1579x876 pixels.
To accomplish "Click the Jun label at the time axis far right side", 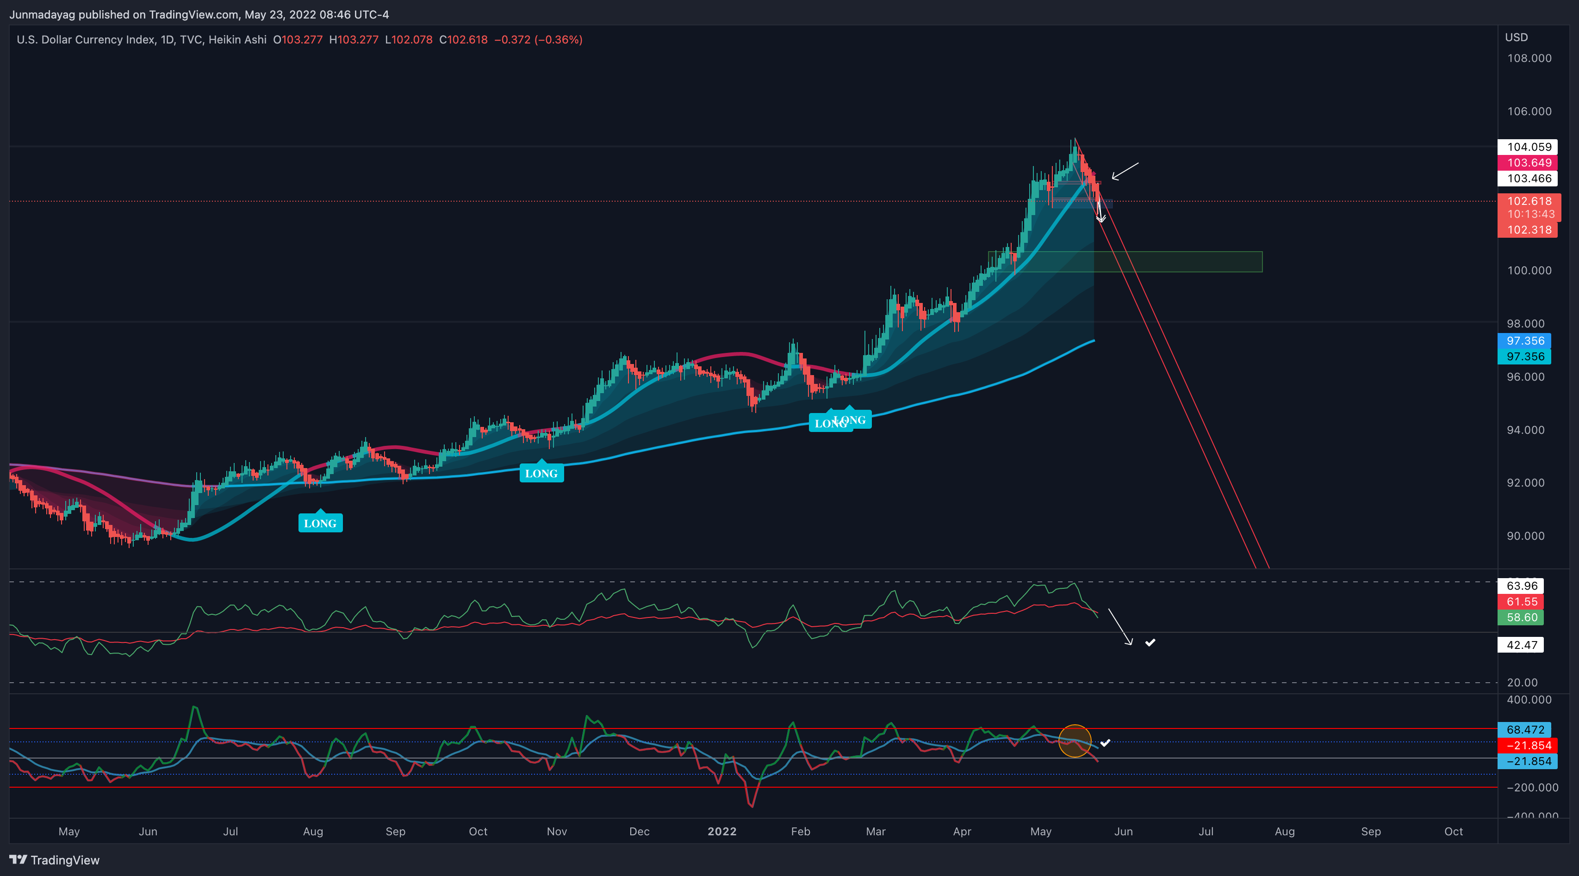I will point(1124,831).
